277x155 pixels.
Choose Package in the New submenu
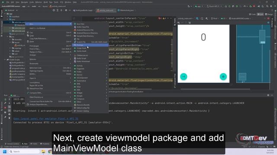(x=90, y=45)
